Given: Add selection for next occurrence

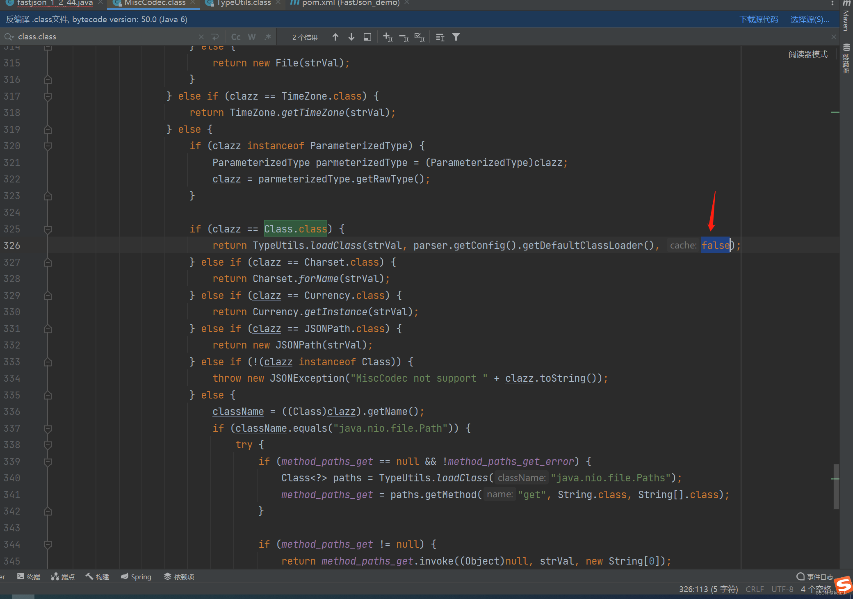Looking at the screenshot, I should [x=388, y=37].
